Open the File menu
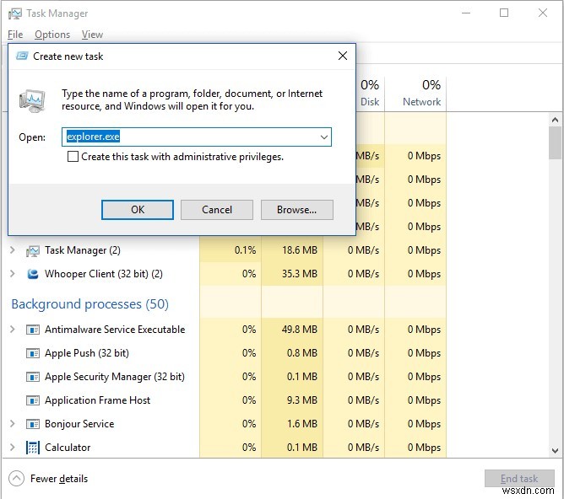Screen dimensions: 564x499 [x=15, y=35]
